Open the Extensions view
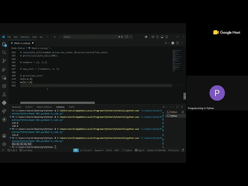248x186 pixels. point(4,86)
